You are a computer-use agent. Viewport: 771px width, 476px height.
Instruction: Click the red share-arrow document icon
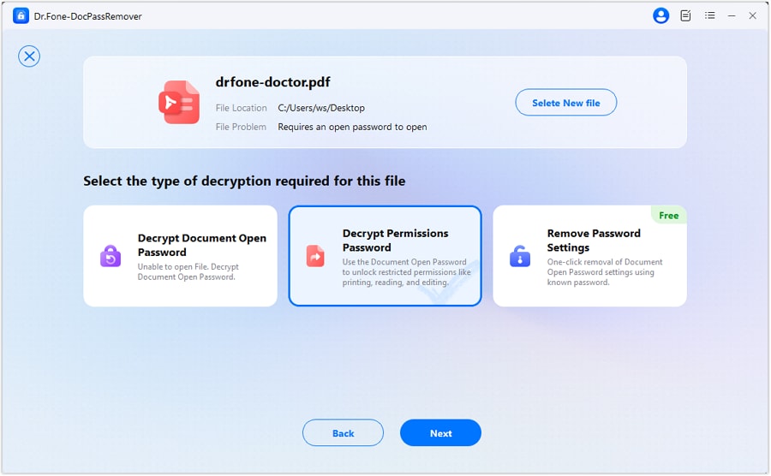315,256
